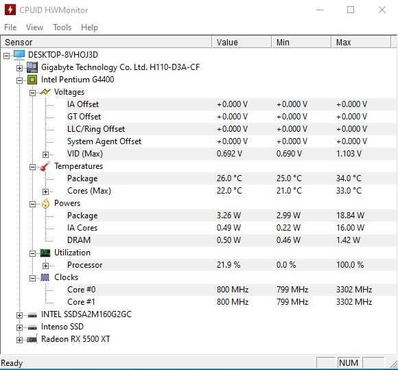Collapse the Utilization section
This screenshot has height=370, width=398.
[x=32, y=253]
